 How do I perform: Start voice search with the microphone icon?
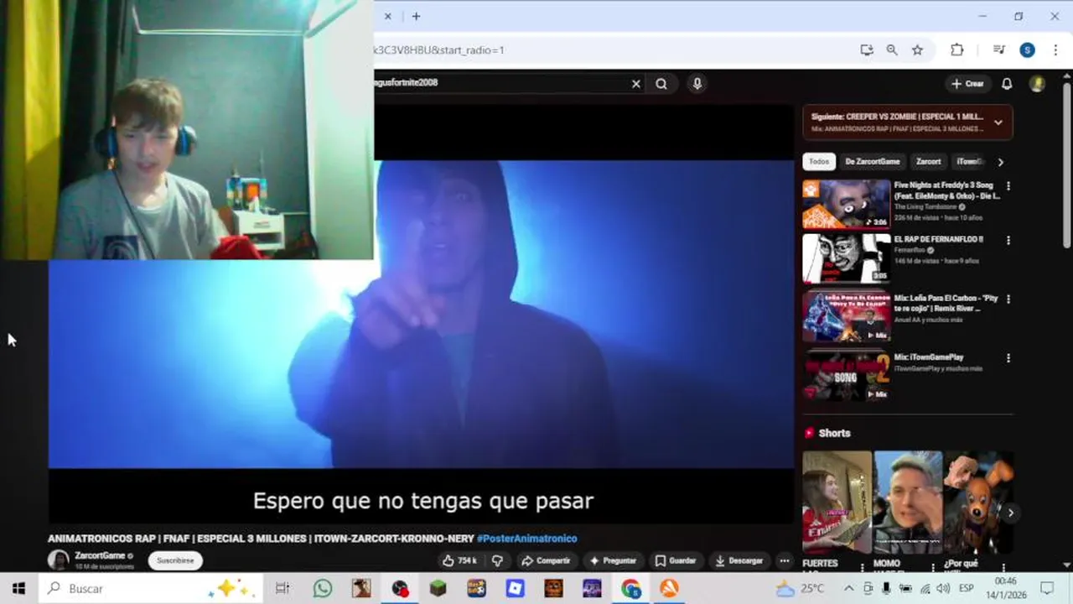[x=697, y=84]
